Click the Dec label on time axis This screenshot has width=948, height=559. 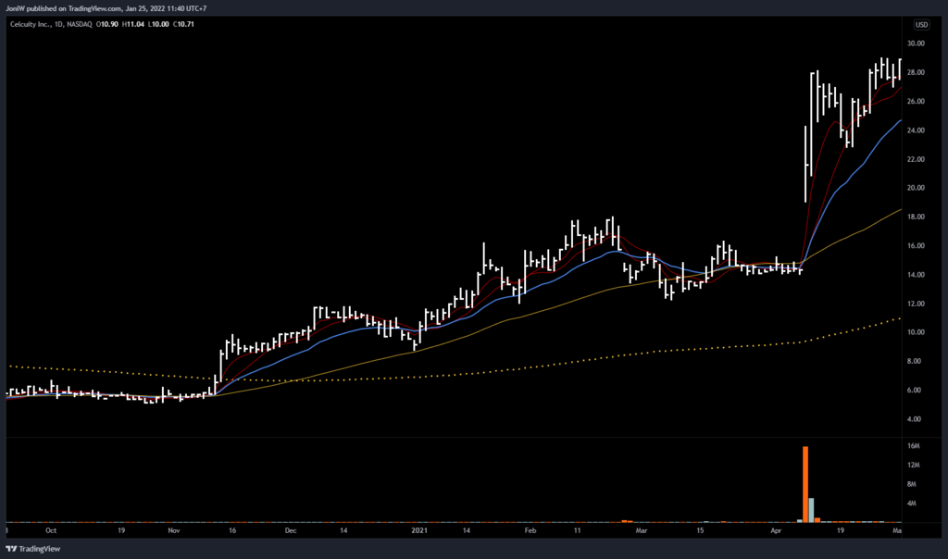291,532
